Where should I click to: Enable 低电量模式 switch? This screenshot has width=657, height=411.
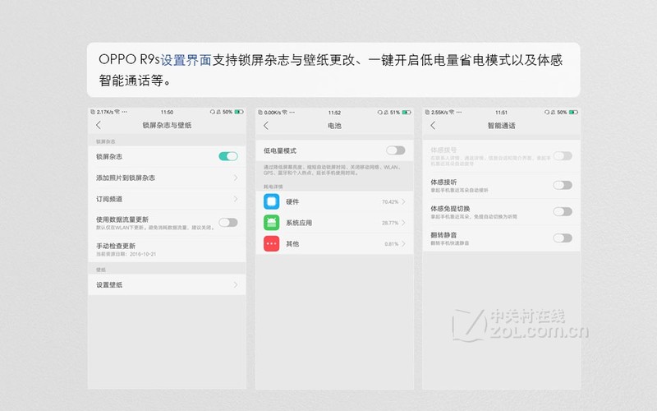(396, 150)
